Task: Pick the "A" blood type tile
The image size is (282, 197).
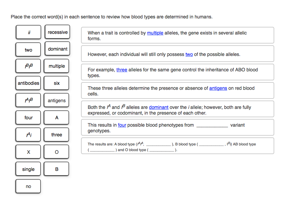Action: (56, 117)
